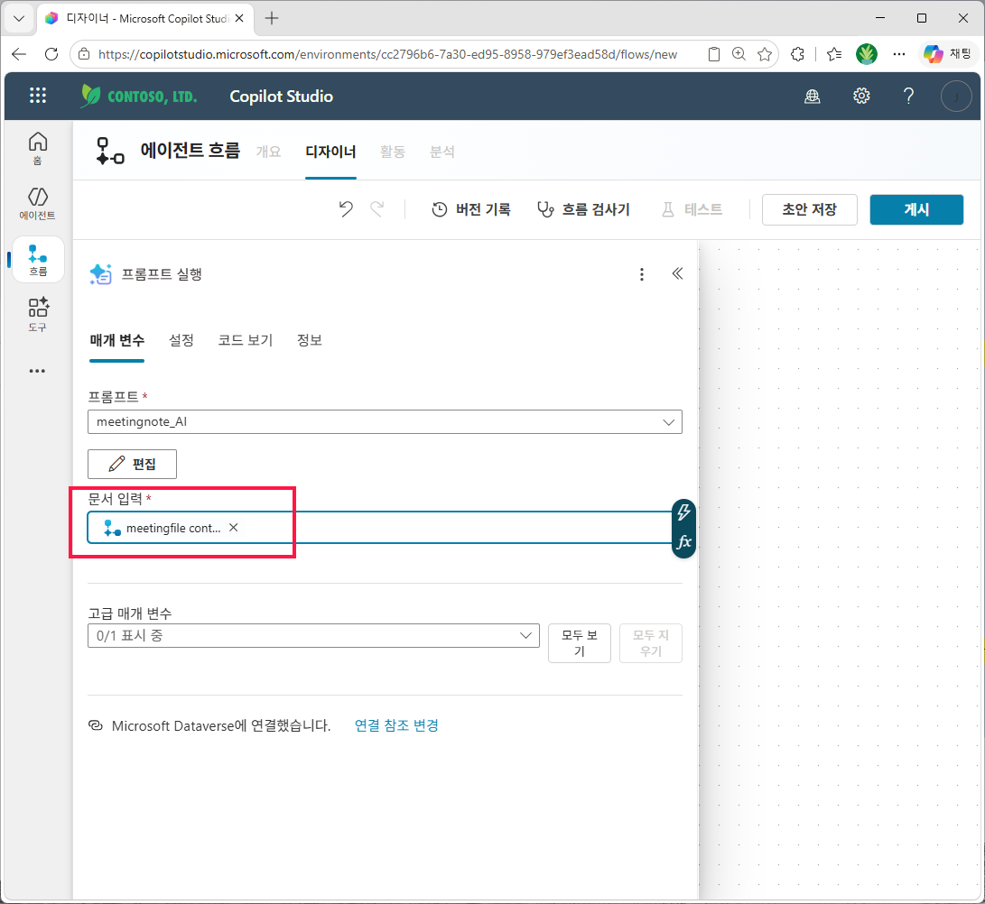The image size is (985, 904).
Task: Click the 편집 button to edit the prompt
Action: point(132,464)
